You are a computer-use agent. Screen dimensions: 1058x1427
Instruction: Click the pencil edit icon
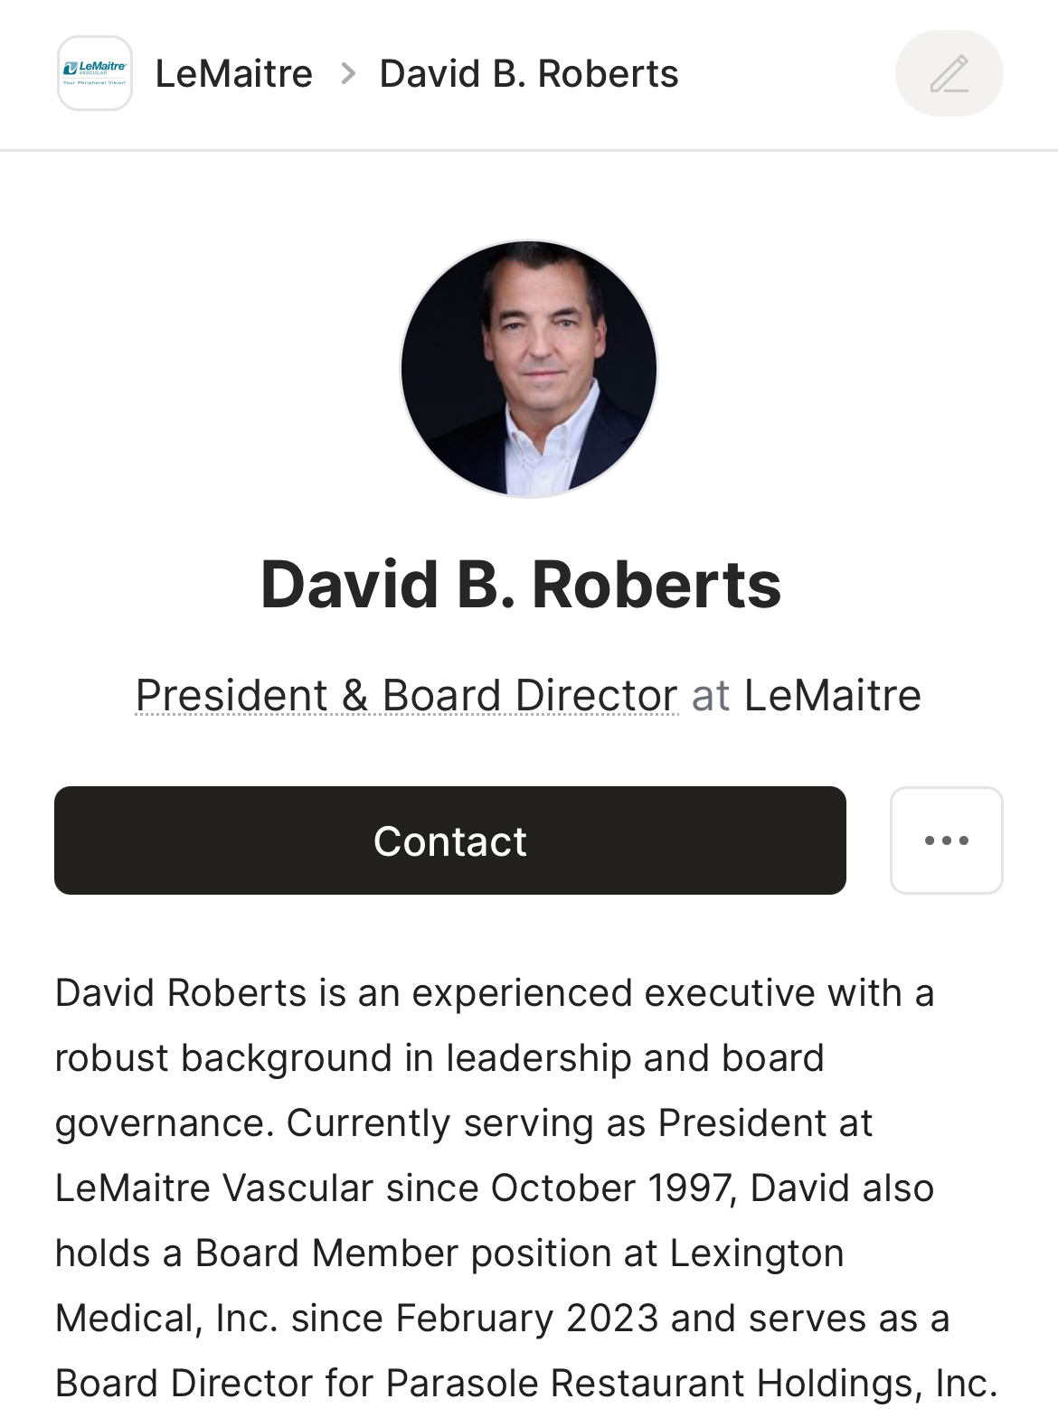coord(949,73)
